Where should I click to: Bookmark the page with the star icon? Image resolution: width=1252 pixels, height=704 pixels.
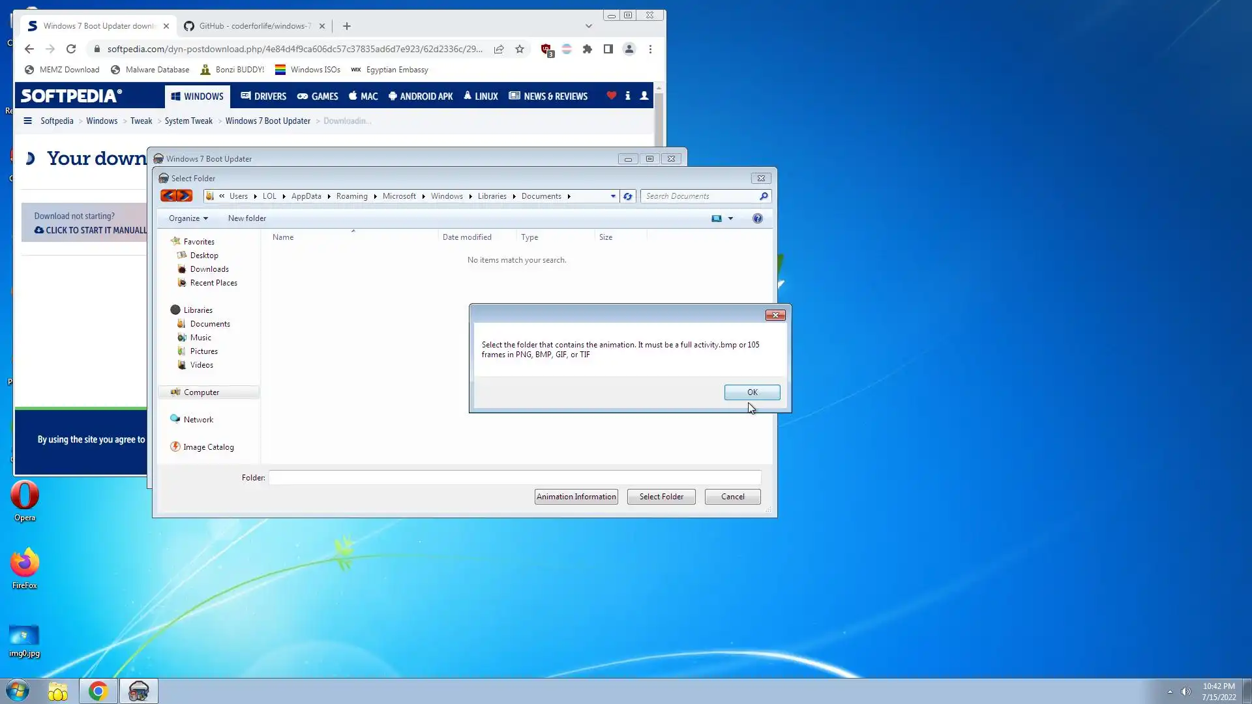pos(520,49)
